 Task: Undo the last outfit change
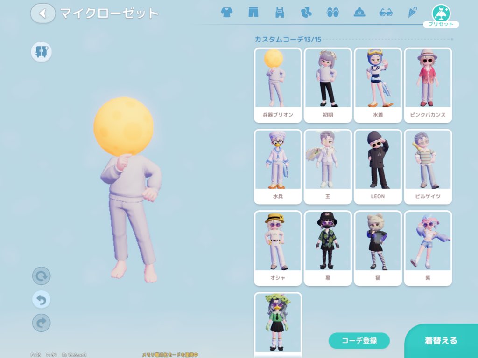[42, 300]
